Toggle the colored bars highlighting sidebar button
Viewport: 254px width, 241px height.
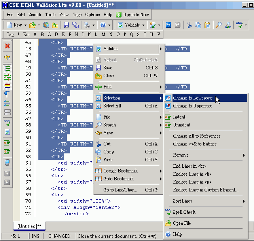(x=7, y=85)
